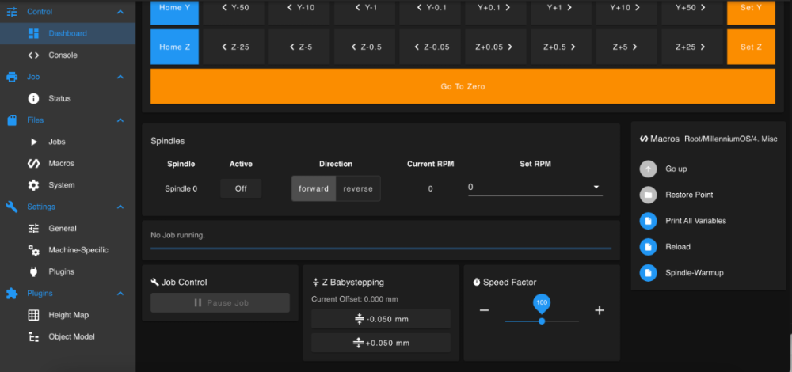Click the Reload macro file icon
The height and width of the screenshot is (372, 792).
click(x=648, y=247)
